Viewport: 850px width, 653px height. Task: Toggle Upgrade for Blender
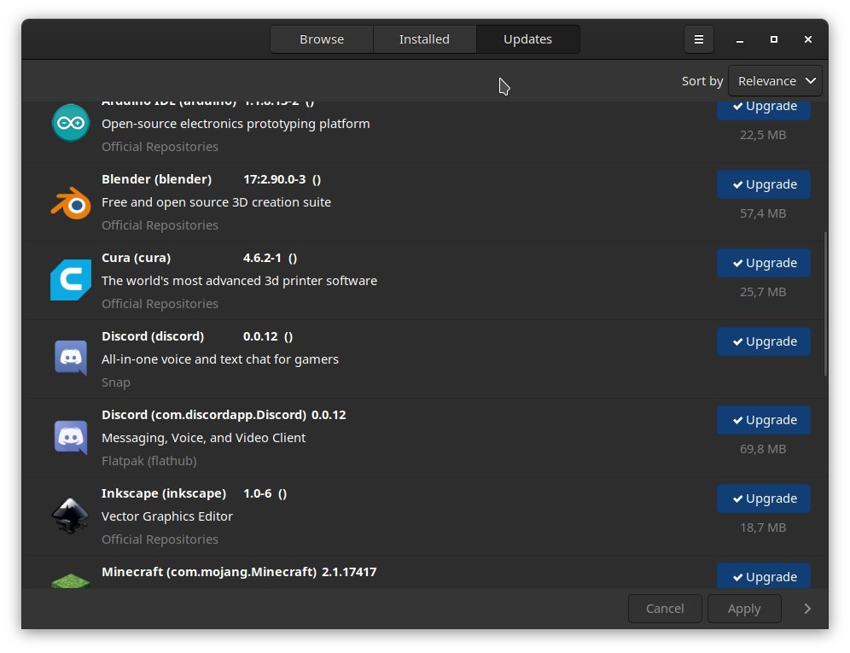point(763,184)
